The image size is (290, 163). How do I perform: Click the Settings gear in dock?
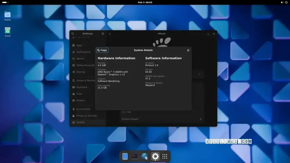[155, 156]
